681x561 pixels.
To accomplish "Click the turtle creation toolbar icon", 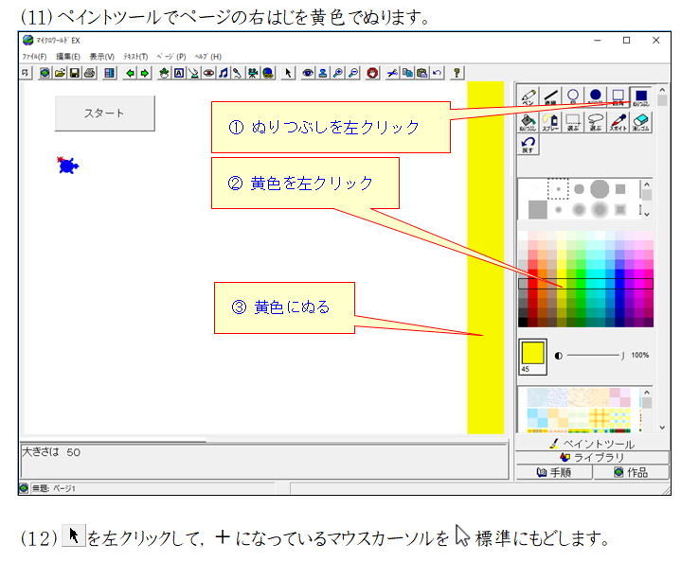I will 164,73.
